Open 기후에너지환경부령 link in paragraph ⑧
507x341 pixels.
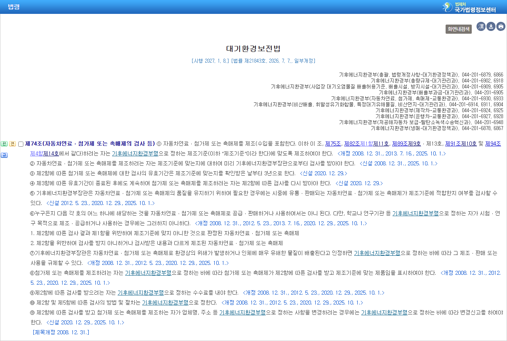[148, 272]
